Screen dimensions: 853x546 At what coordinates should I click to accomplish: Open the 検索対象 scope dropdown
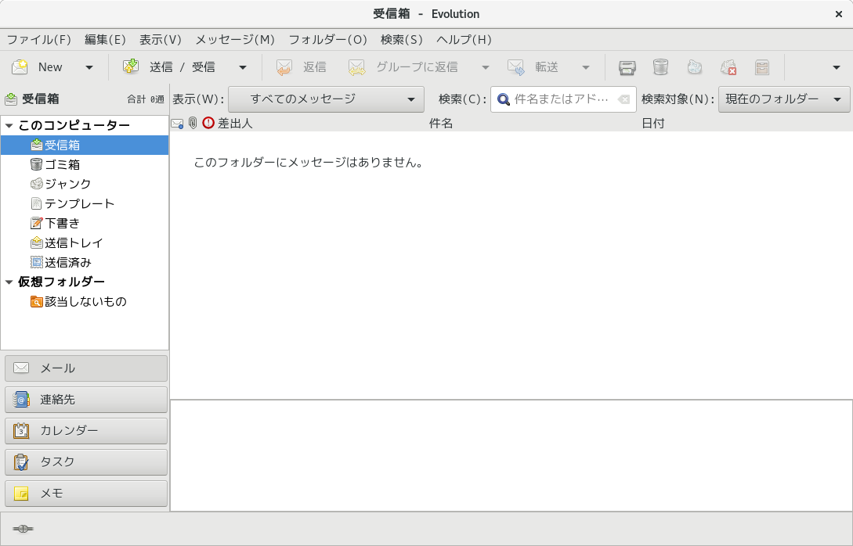pyautogui.click(x=783, y=99)
